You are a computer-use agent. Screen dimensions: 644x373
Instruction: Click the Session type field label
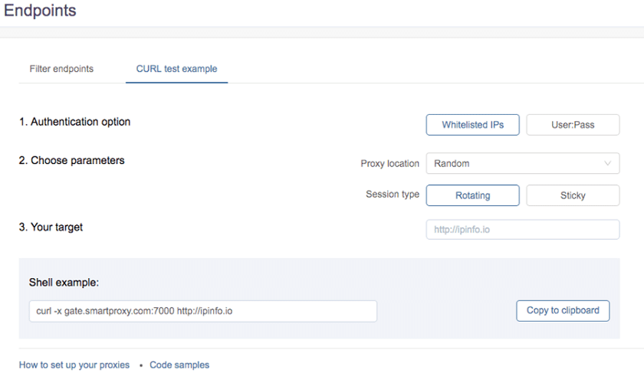393,195
